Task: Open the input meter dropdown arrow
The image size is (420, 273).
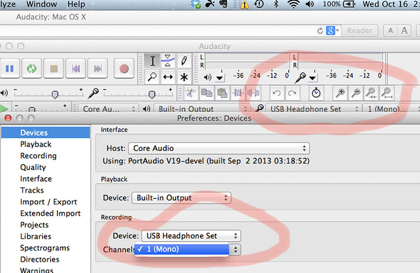Action: pyautogui.click(x=312, y=78)
